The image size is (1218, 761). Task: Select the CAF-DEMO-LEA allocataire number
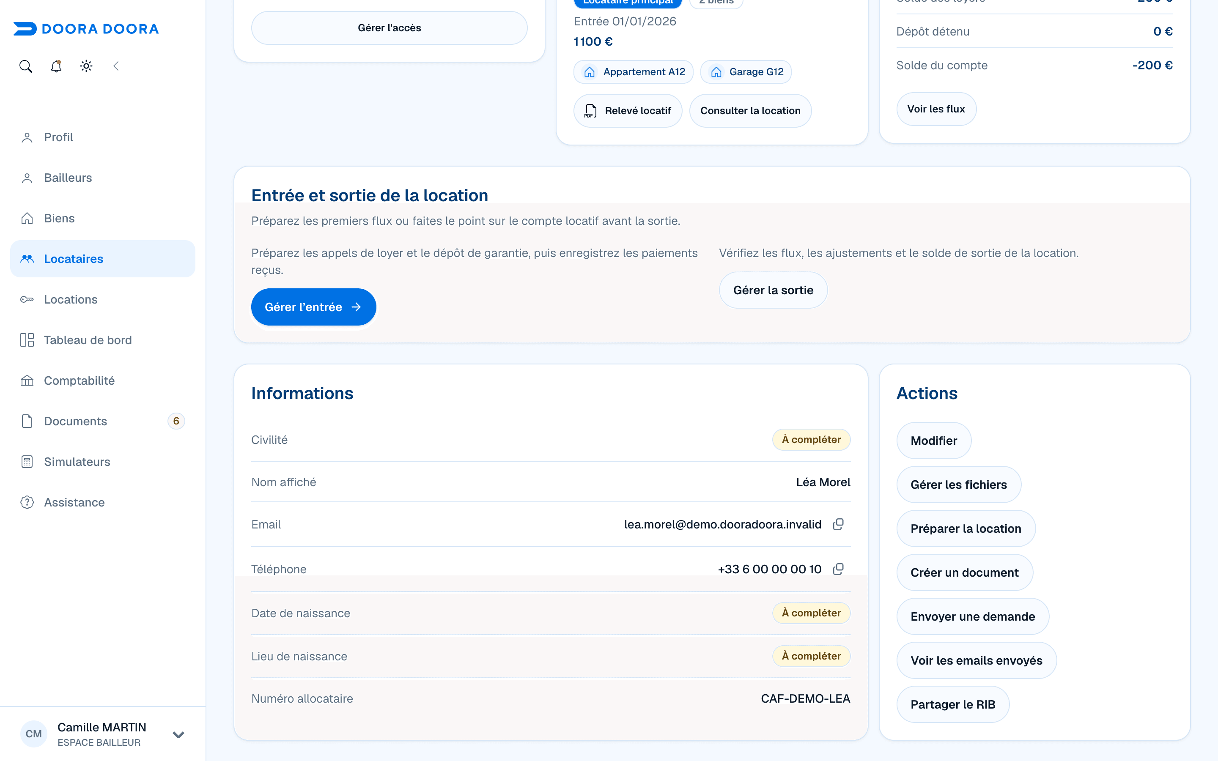coord(805,698)
